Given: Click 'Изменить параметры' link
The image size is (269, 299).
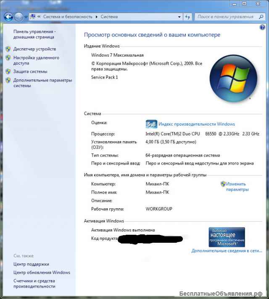Looking at the screenshot, I should [x=237, y=186].
